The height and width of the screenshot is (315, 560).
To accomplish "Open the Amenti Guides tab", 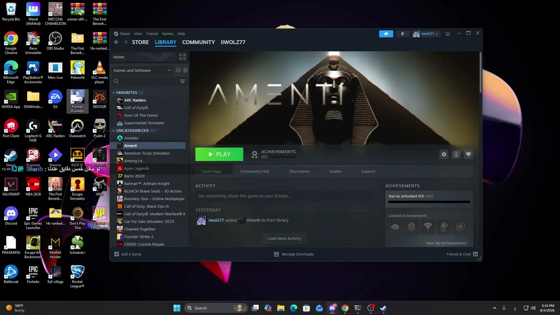I will [336, 171].
